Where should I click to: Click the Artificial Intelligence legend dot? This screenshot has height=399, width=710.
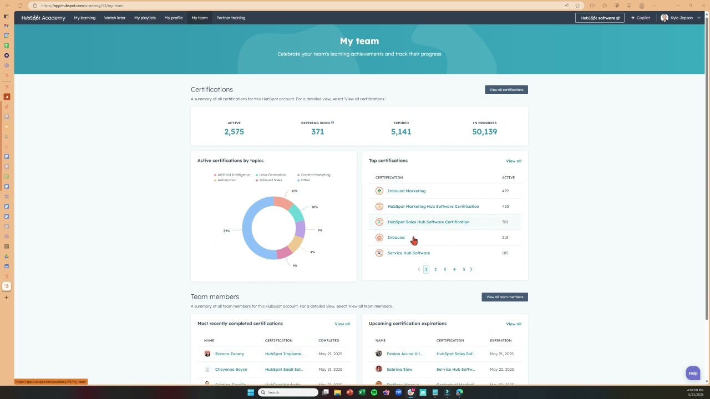pos(215,175)
